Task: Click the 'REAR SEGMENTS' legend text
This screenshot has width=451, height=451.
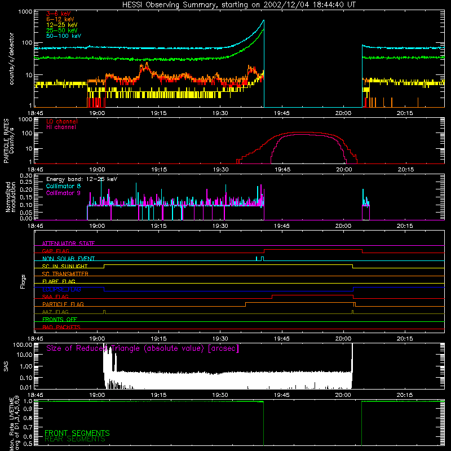Action: (75, 439)
